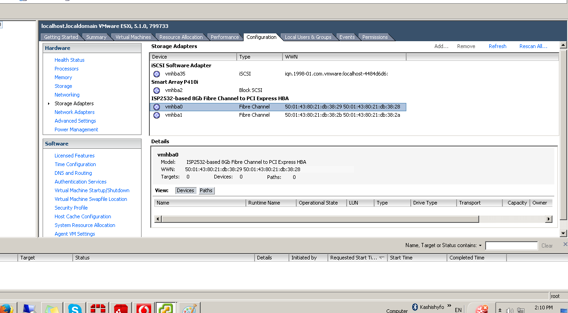
Task: Open Skype from the taskbar
Action: tap(75, 308)
